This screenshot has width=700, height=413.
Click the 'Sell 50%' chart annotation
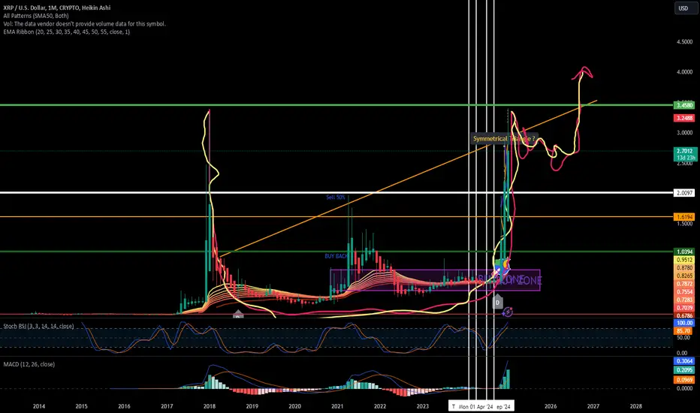click(335, 197)
